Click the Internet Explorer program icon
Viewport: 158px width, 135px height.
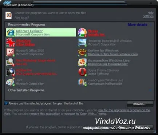click(x=11, y=32)
